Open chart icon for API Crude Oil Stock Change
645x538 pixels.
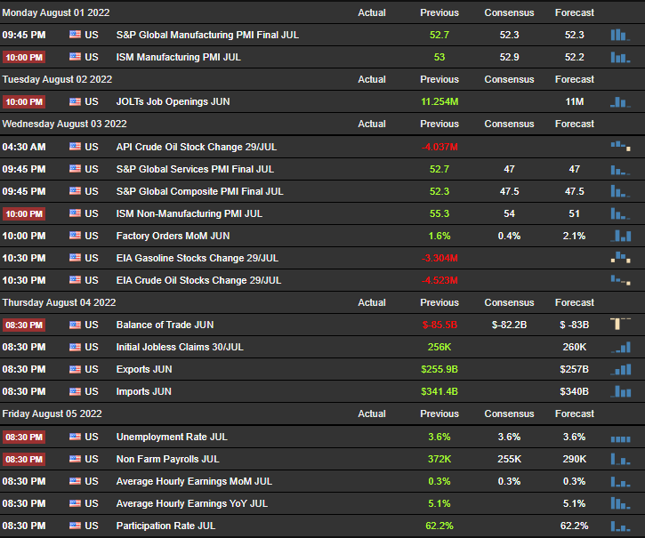(x=620, y=146)
